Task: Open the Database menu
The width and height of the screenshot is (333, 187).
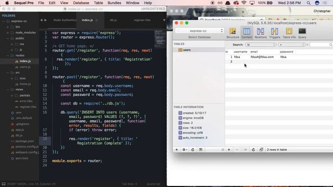Action: [81, 3]
